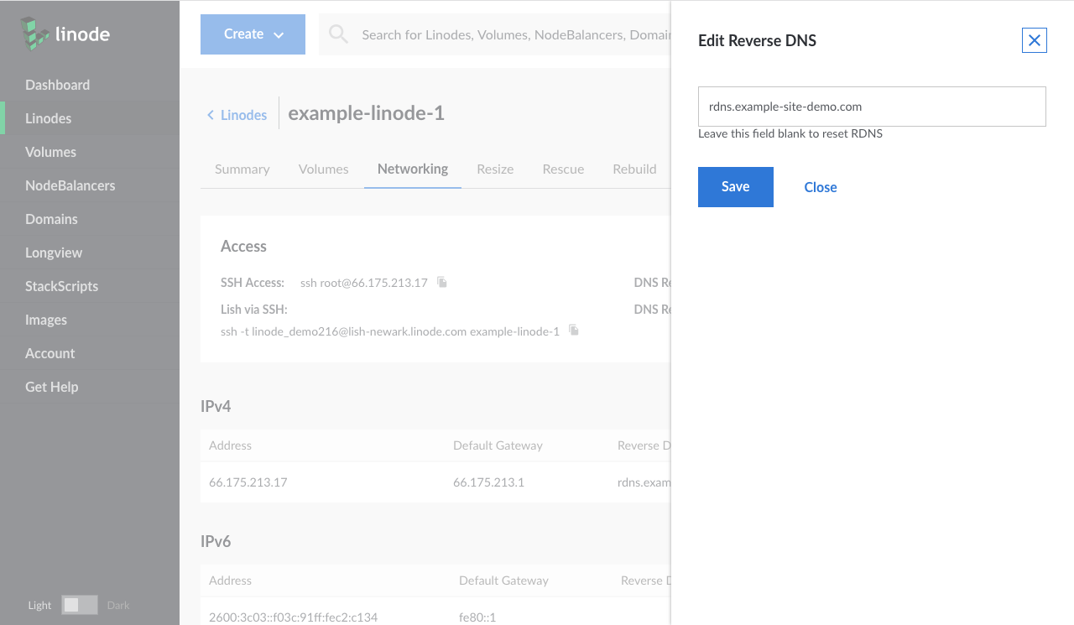Go back to the Linodes list
The height and width of the screenshot is (625, 1074).
click(x=237, y=115)
